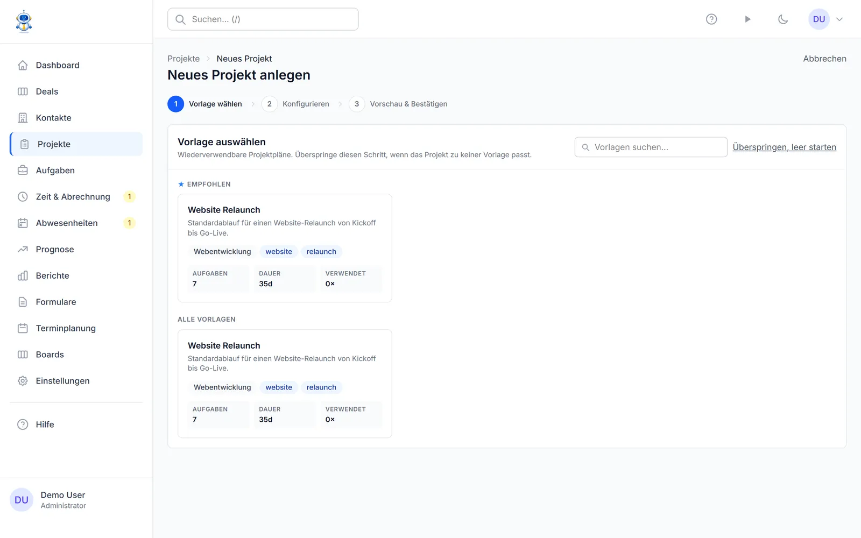Click the magnifier icon in Vorlagen suchen

585,147
